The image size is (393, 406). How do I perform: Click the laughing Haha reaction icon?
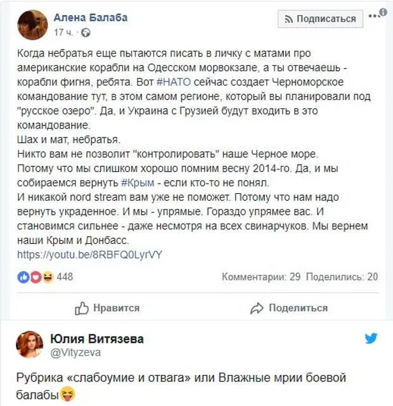pyautogui.click(x=48, y=277)
